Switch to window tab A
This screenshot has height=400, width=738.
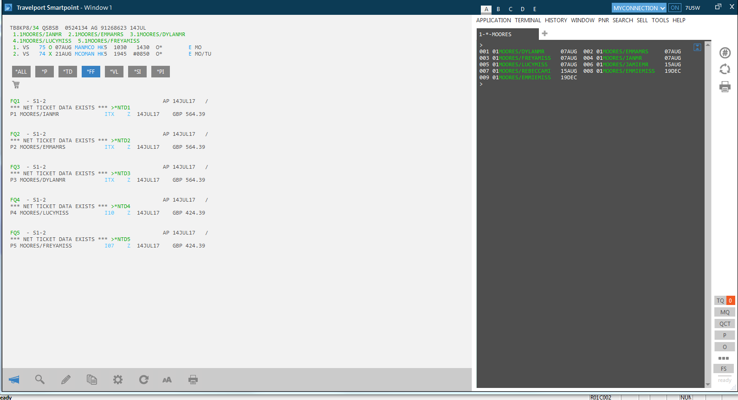click(486, 9)
